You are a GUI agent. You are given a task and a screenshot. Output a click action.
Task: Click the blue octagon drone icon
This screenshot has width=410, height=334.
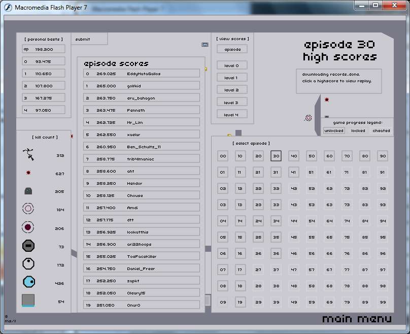(x=28, y=282)
